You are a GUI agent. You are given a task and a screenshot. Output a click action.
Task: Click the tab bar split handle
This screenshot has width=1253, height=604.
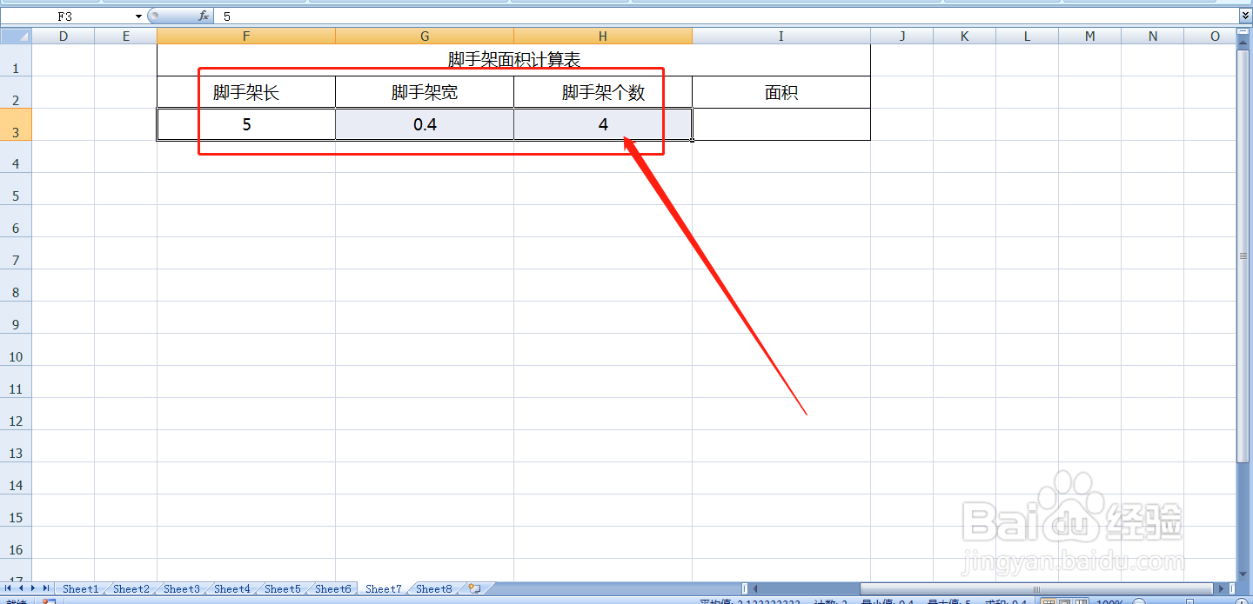(744, 588)
